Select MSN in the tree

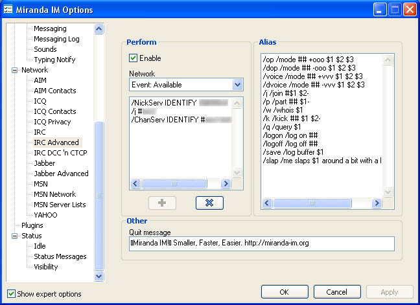(41, 184)
